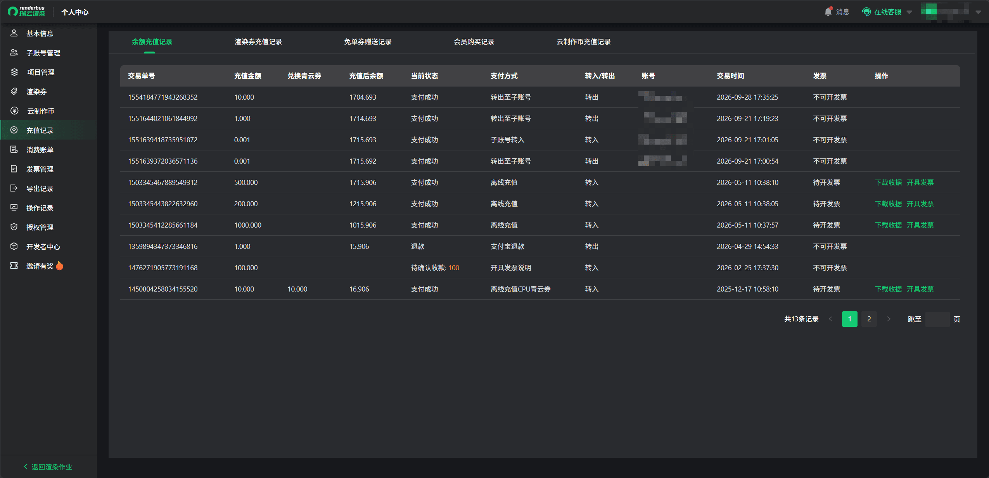The width and height of the screenshot is (989, 478).
Task: Click the 发票管理 invoice icon
Action: tap(14, 169)
